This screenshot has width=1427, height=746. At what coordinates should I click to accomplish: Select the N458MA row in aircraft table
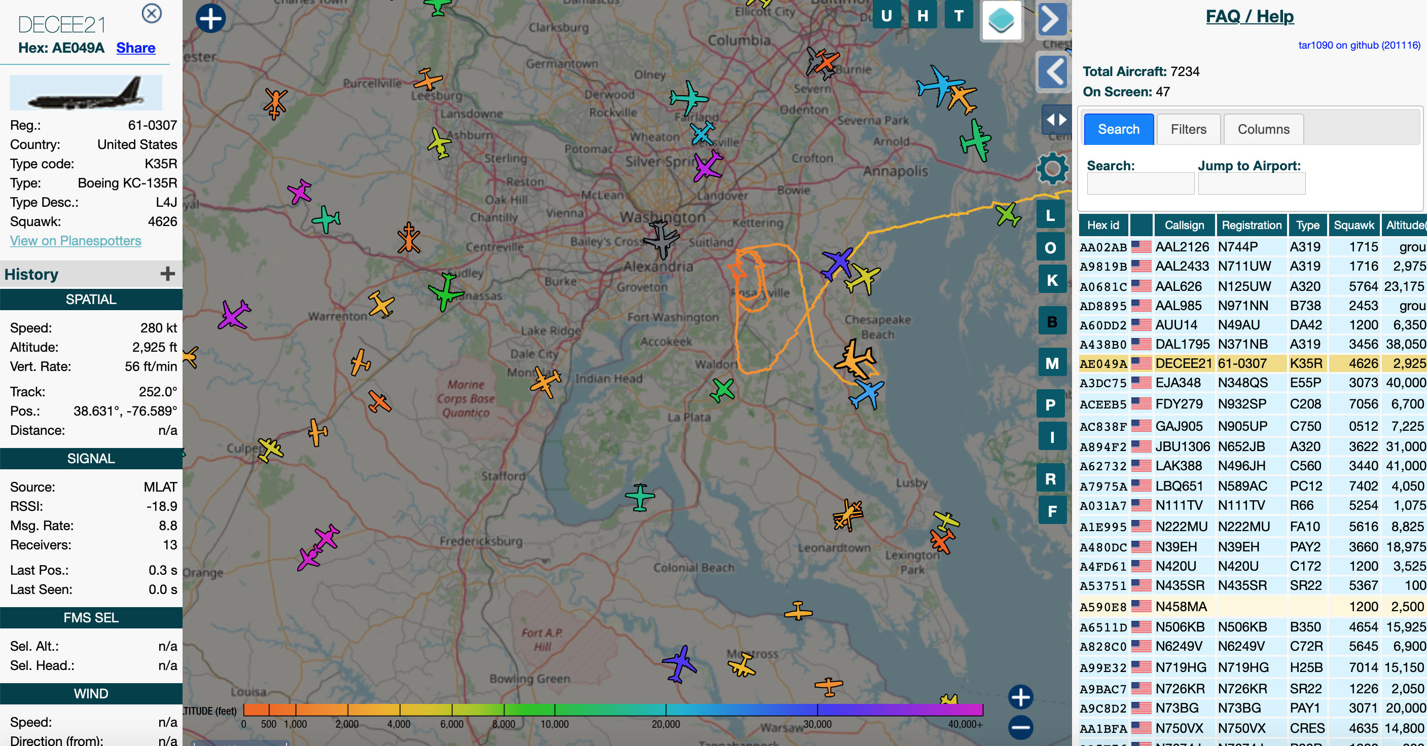click(x=1252, y=607)
